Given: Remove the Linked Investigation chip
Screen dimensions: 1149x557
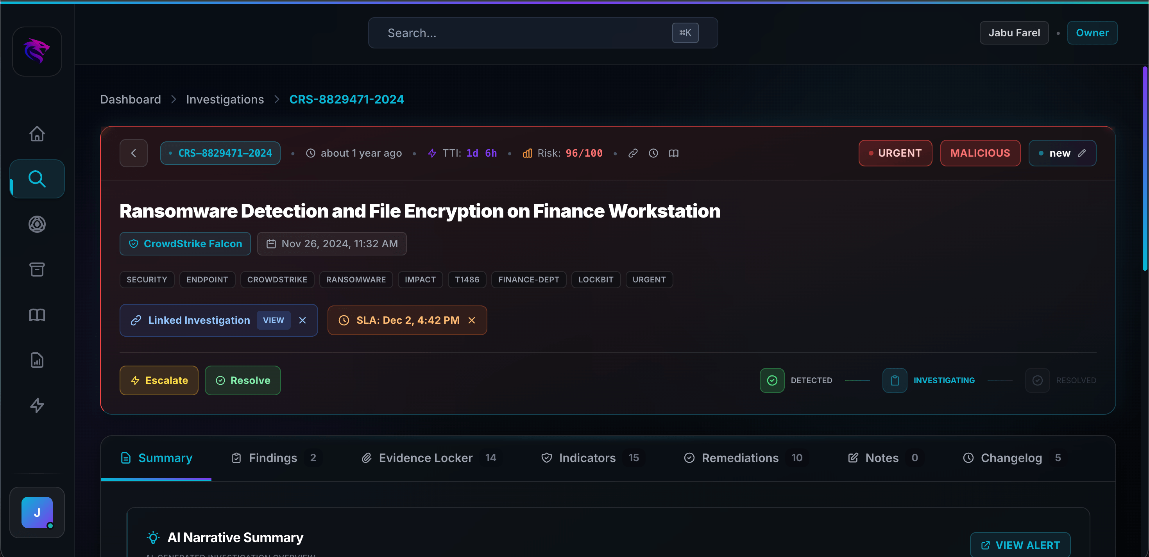Looking at the screenshot, I should click(x=302, y=320).
